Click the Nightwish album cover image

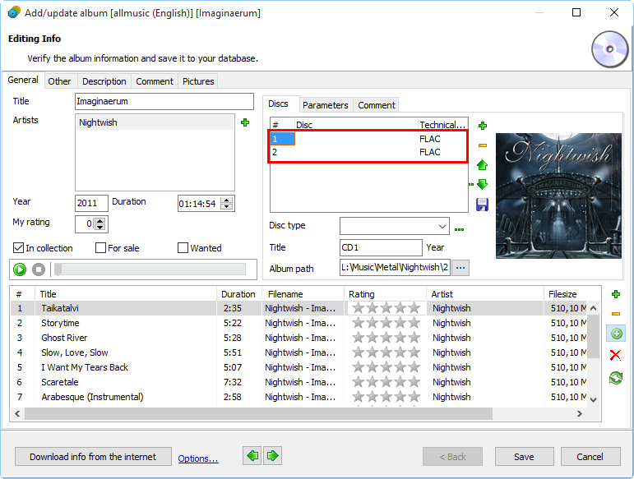click(x=558, y=196)
